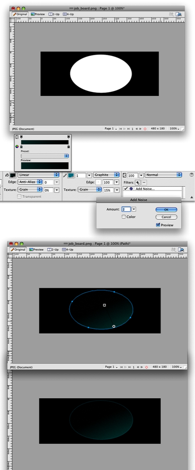Enable the Color checkbox in Add Noise

pyautogui.click(x=124, y=217)
